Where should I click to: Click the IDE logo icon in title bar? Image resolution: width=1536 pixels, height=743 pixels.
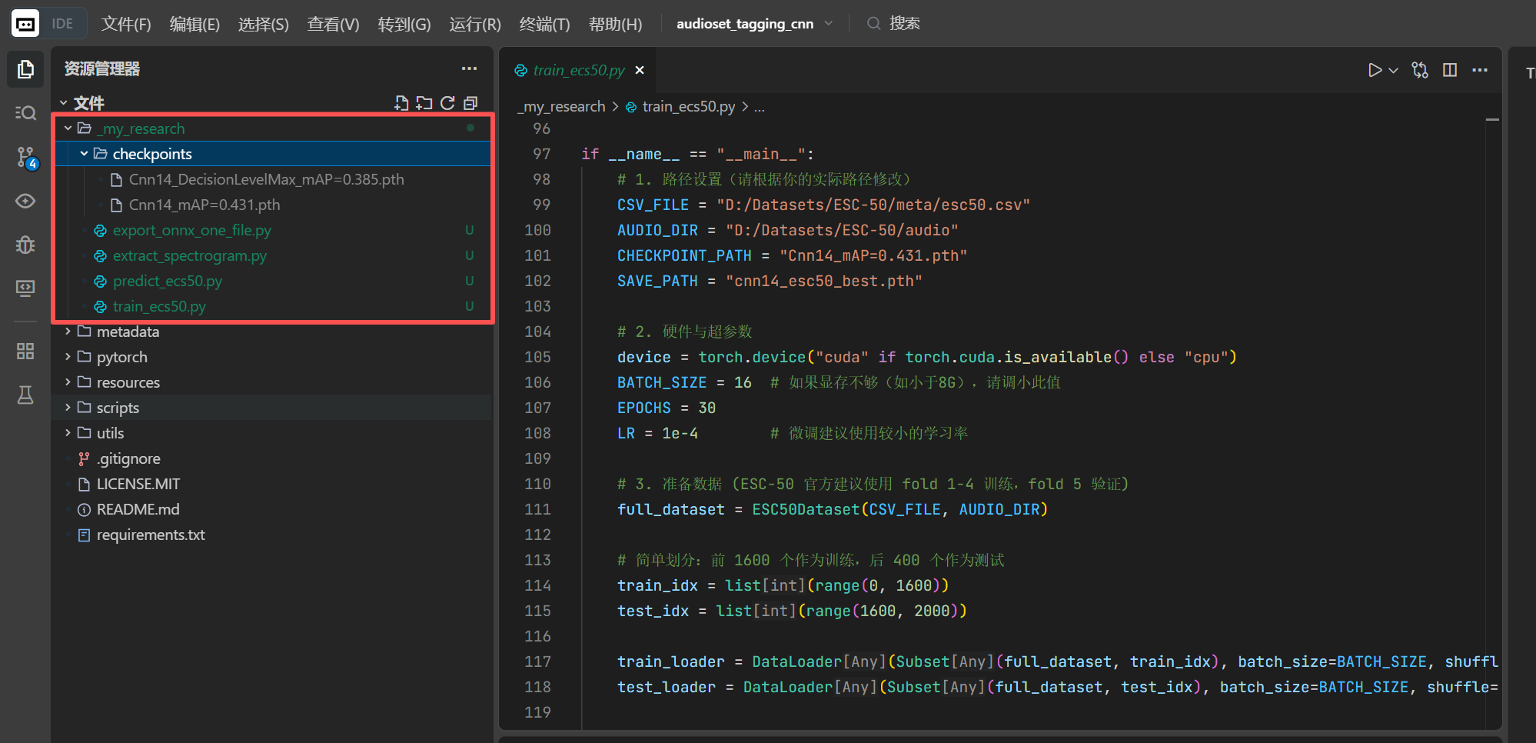pos(25,24)
